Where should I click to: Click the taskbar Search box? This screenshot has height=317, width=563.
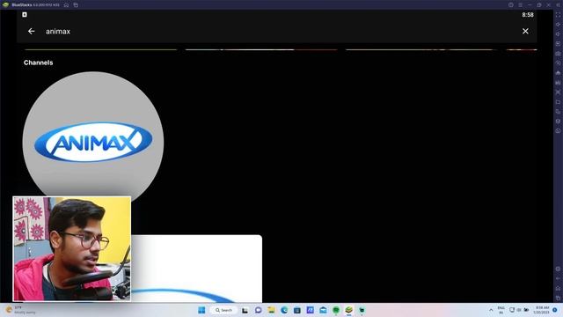tap(223, 310)
